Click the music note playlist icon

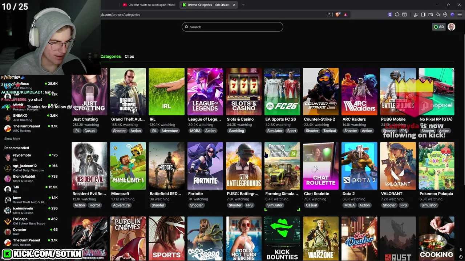click(x=416, y=14)
